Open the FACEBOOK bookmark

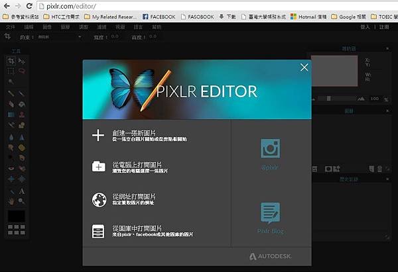coord(159,17)
